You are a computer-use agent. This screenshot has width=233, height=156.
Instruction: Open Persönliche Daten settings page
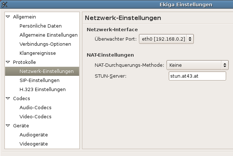tap(40, 26)
